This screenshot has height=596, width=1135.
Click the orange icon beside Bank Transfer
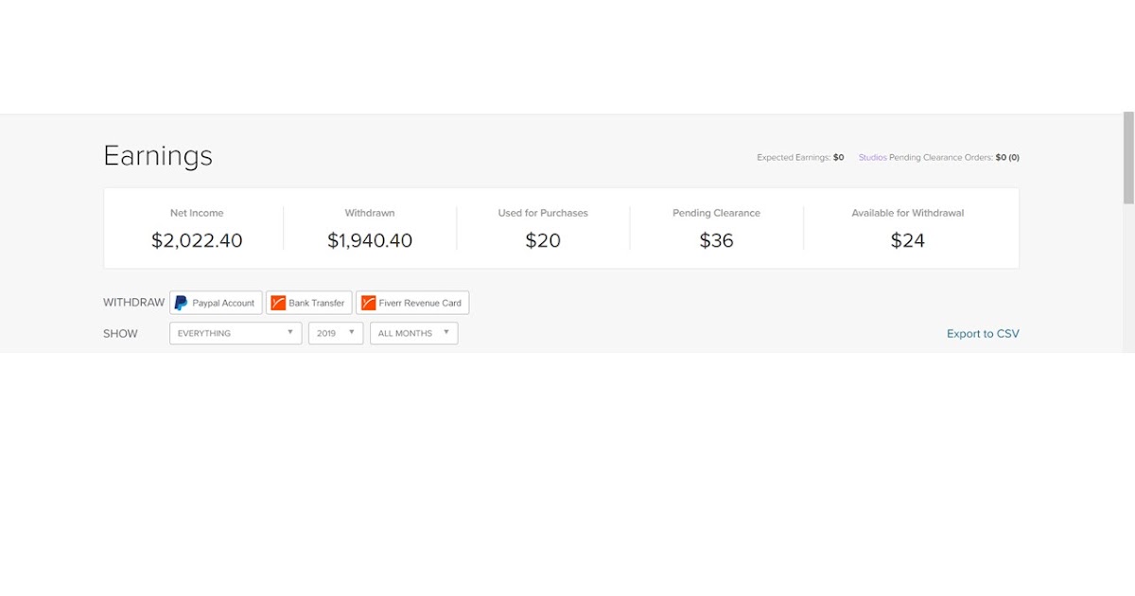[x=278, y=303]
